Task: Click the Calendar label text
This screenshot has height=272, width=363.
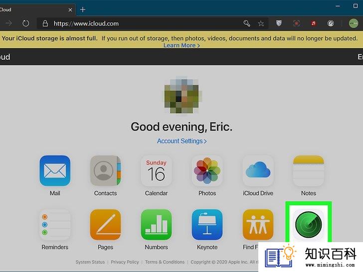Action: point(156,193)
